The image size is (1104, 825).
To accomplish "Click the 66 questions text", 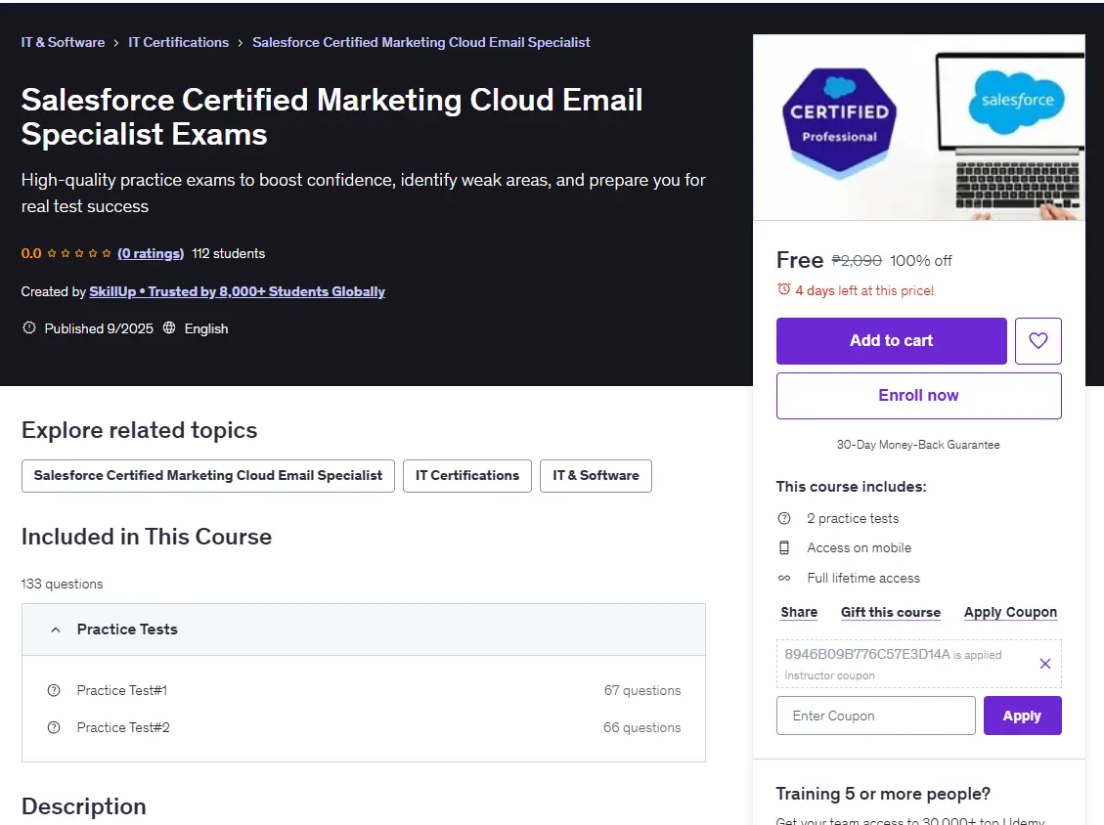I will tap(642, 727).
